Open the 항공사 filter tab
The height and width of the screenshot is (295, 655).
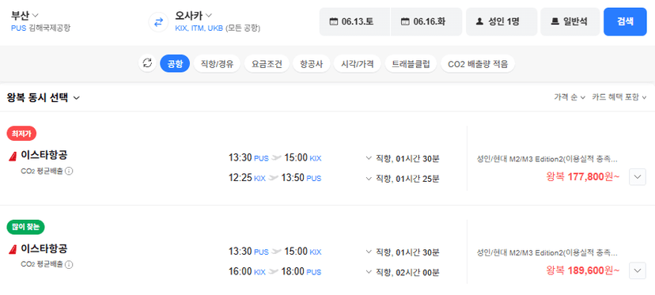click(311, 64)
